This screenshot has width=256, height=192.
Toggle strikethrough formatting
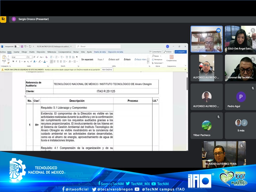pos(25,61)
